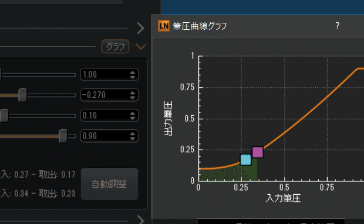Image resolution: width=364 pixels, height=224 pixels.
Task: Increase the 0.10 value with up arrow
Action: (133, 113)
